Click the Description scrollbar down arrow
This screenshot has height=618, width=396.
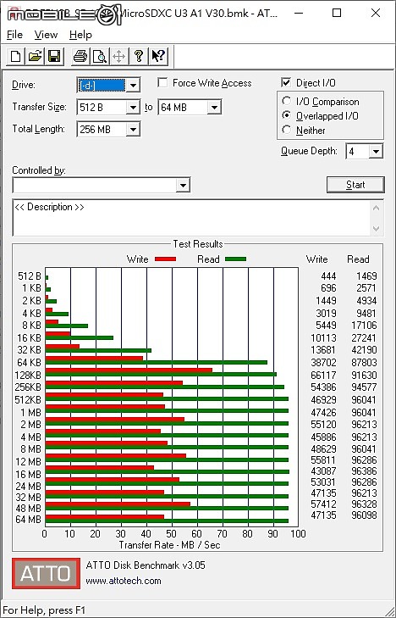[x=377, y=229]
